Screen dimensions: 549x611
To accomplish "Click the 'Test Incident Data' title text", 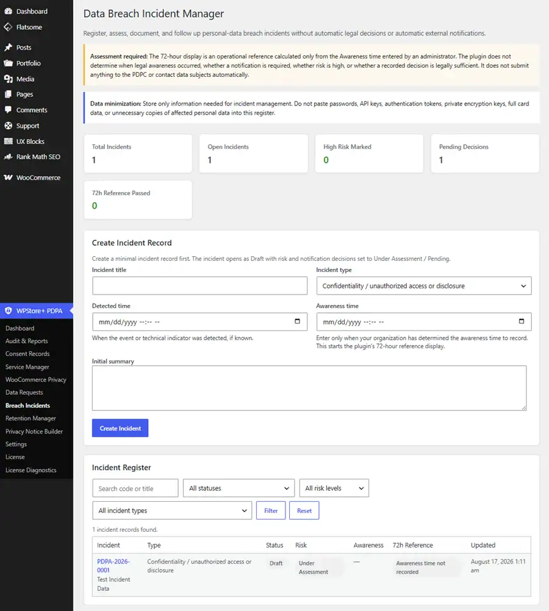I will 113,584.
